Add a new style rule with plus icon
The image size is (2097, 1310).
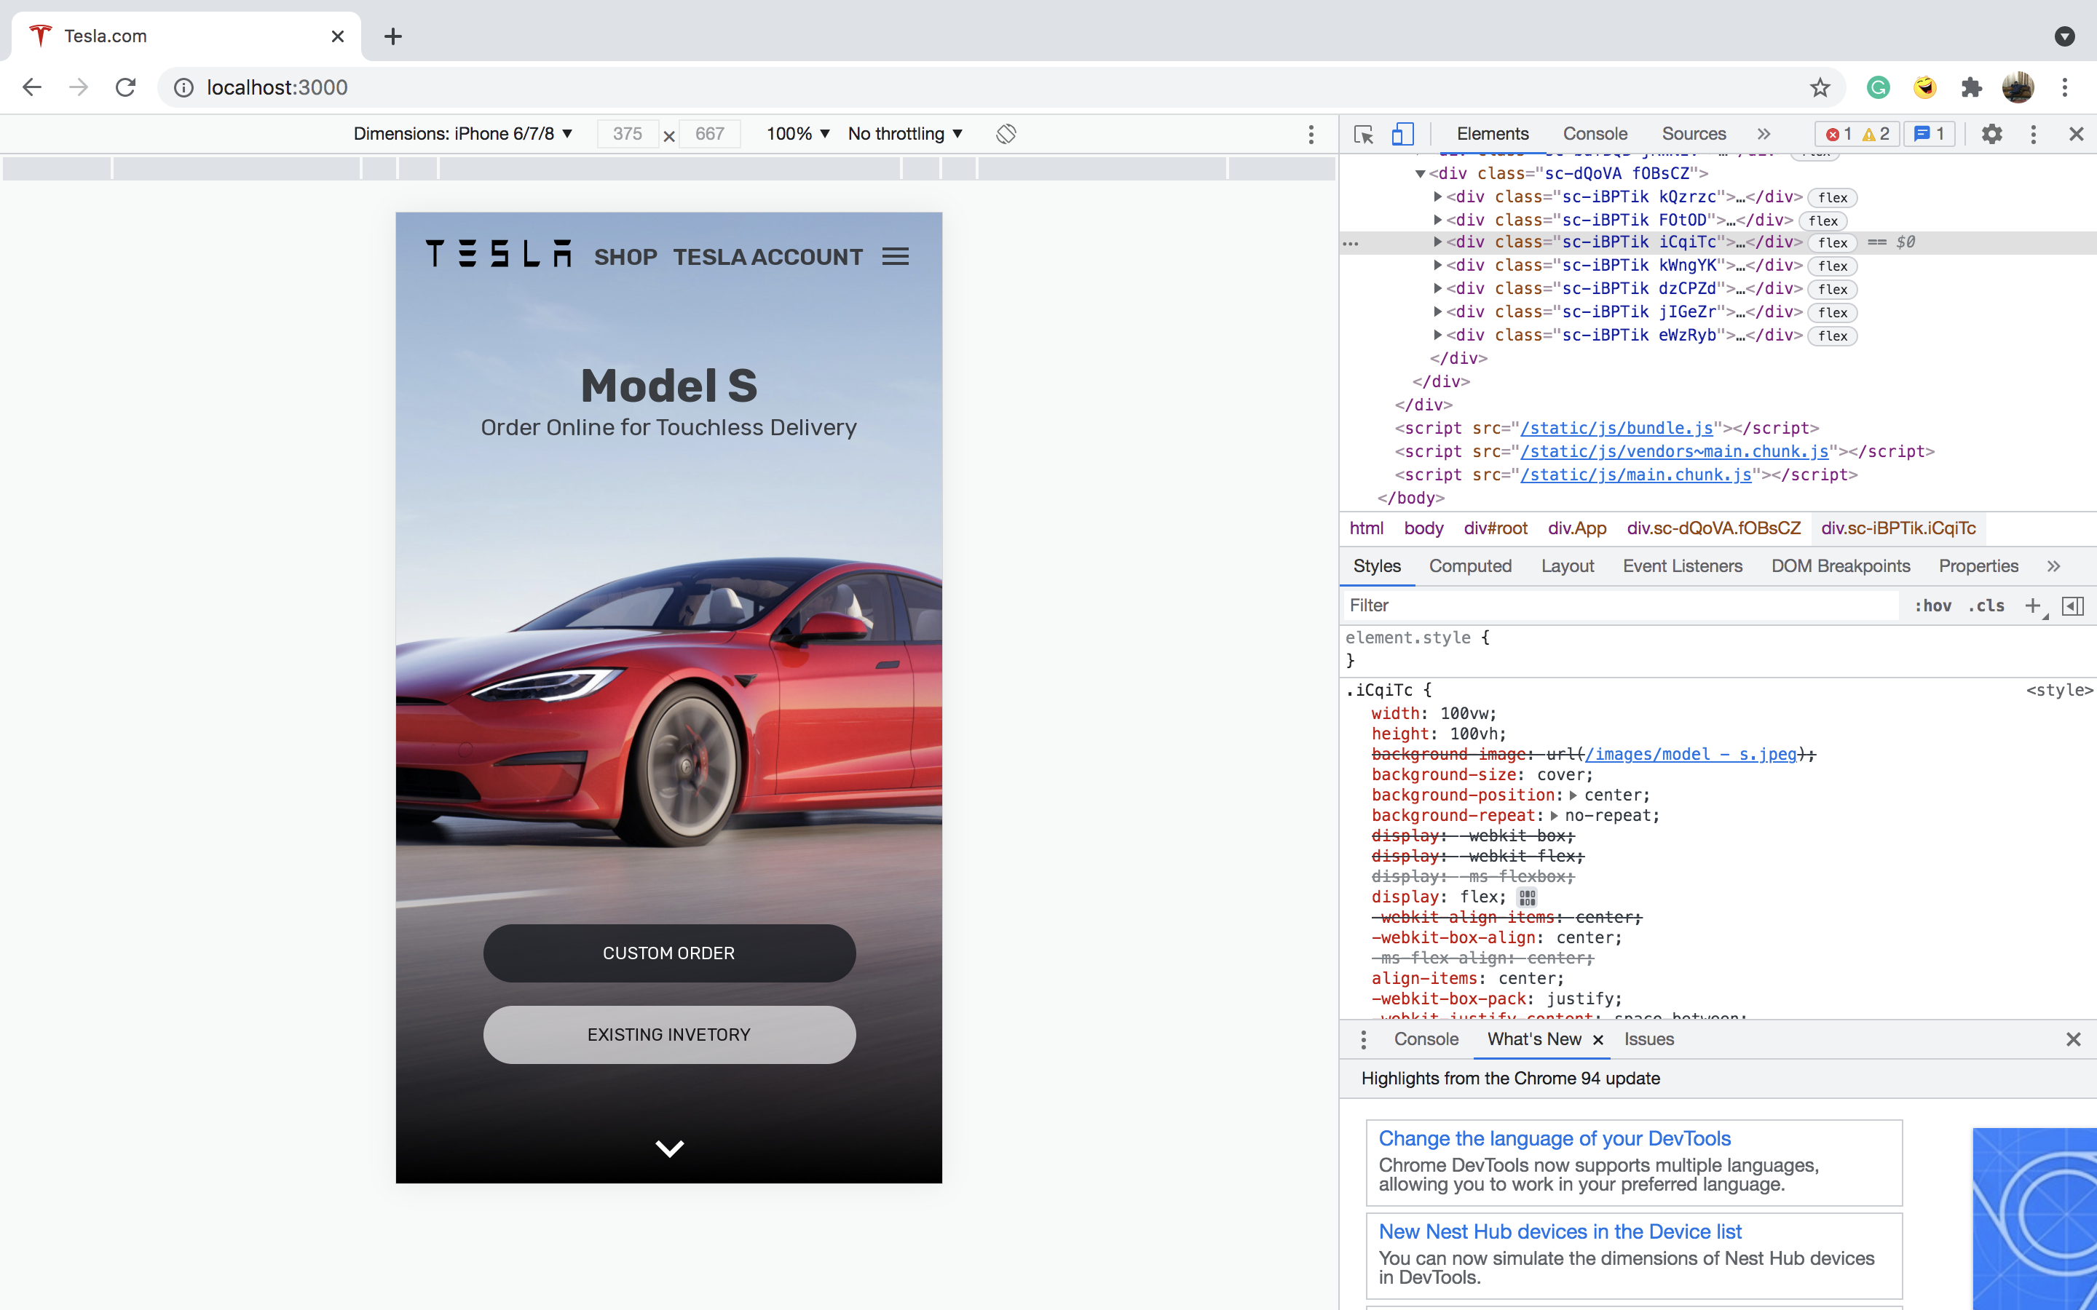coord(2032,606)
